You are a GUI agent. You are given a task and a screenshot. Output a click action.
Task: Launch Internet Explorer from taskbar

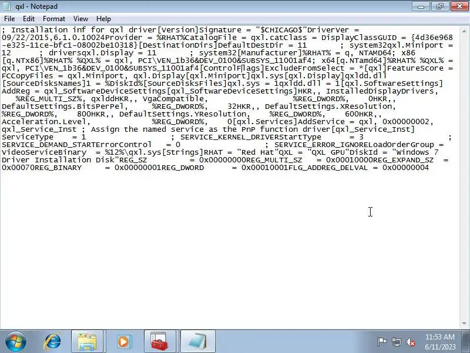[x=52, y=342]
